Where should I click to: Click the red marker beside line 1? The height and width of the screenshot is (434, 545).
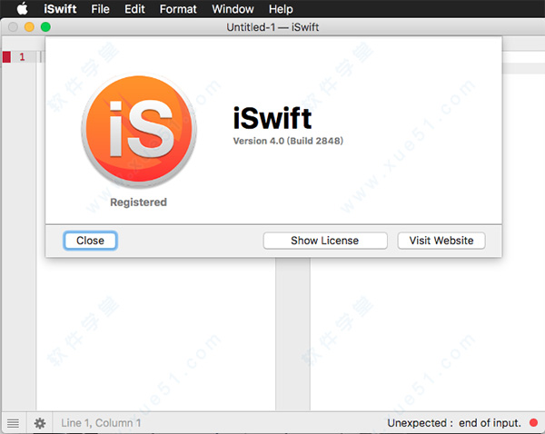(6, 56)
